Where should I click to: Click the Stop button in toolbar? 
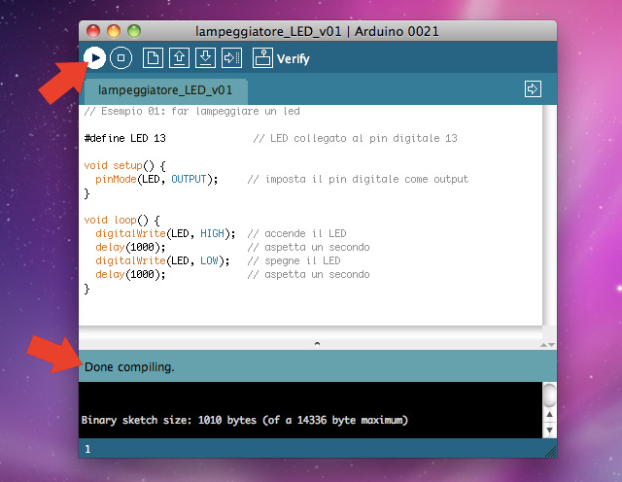click(121, 58)
